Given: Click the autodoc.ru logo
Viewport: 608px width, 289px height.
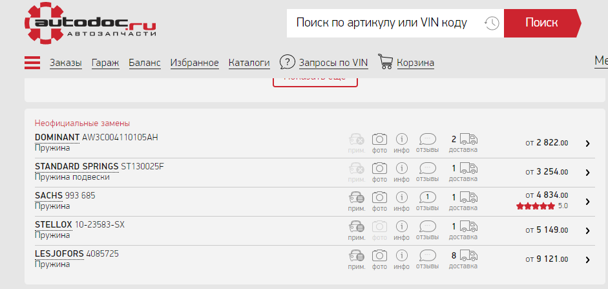Looking at the screenshot, I should (x=90, y=23).
